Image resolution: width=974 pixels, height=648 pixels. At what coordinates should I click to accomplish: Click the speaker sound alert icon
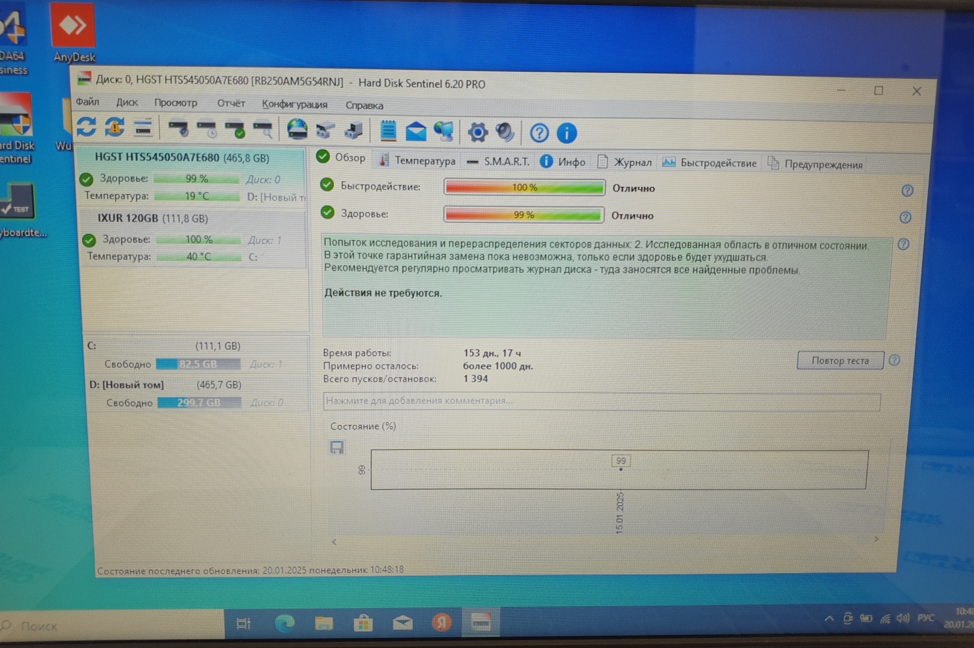(x=505, y=132)
